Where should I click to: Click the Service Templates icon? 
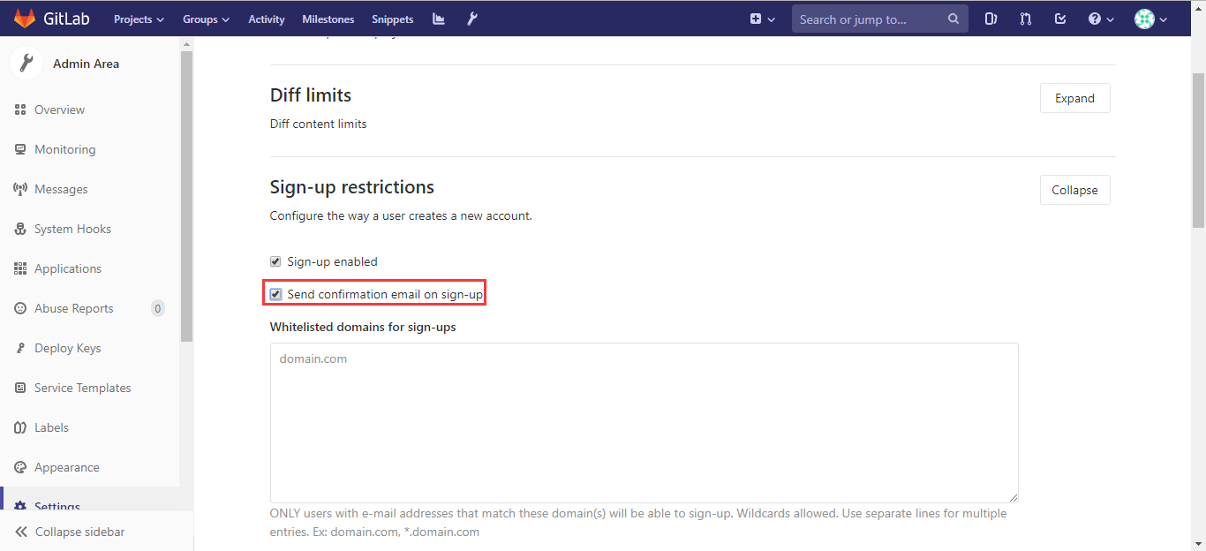tap(20, 388)
